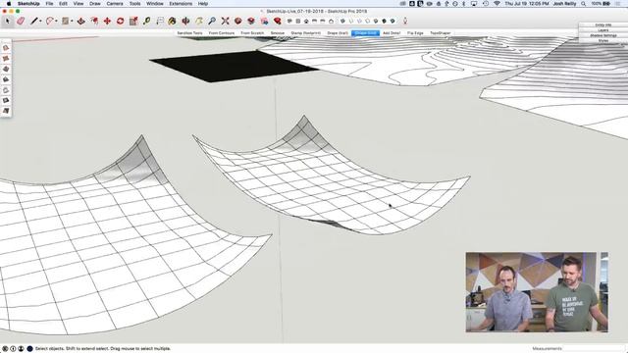Screen dimensions: 628x353
Task: Switch to Add Detail scene tab
Action: pos(392,32)
